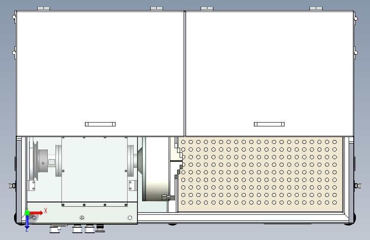This screenshot has width=370, height=240.
Task: Click the blue Z axis arrow of the triad
Action: (27, 222)
